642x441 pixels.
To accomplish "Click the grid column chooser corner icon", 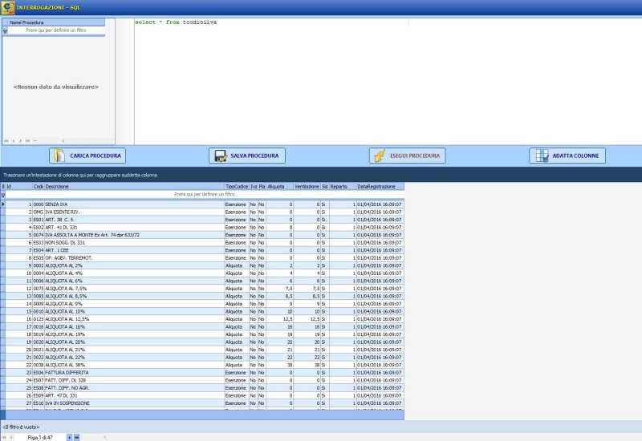I will pyautogui.click(x=3, y=187).
